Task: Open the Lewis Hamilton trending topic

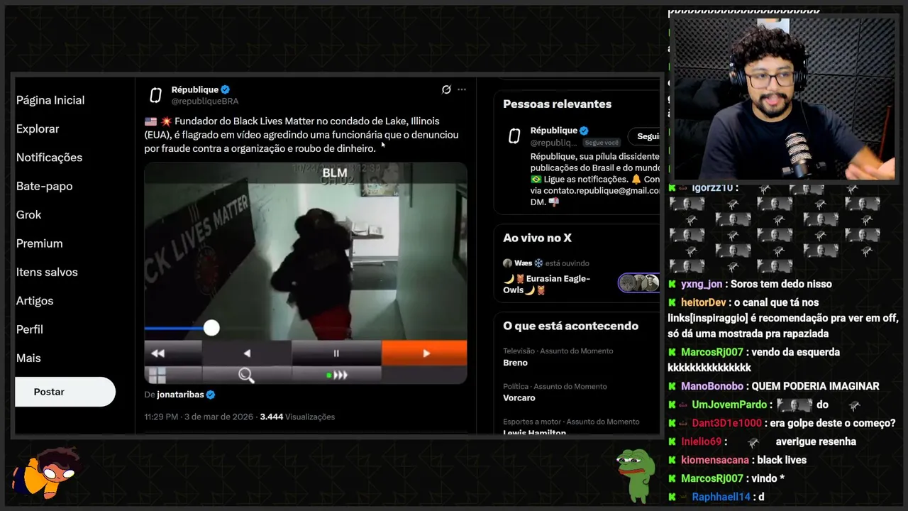Action: click(x=534, y=432)
